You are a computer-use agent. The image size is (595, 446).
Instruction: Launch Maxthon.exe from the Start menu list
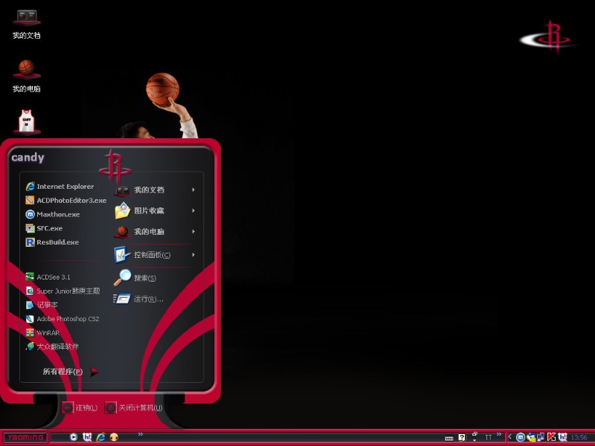(53, 214)
